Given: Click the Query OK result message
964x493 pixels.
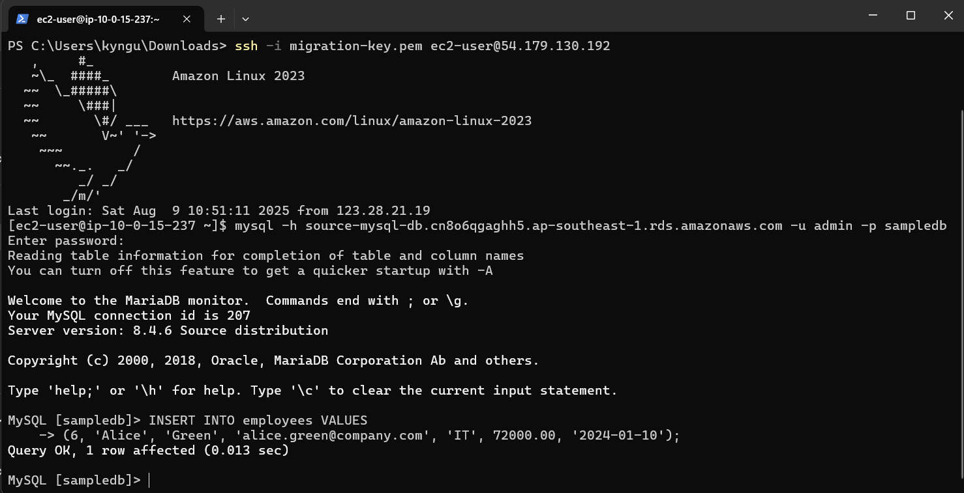Looking at the screenshot, I should (x=147, y=450).
